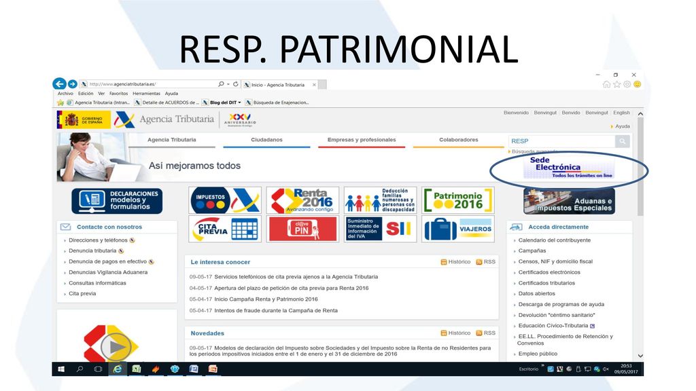The height and width of the screenshot is (391, 696).
Task: Open Windows Start button
Action: click(61, 369)
